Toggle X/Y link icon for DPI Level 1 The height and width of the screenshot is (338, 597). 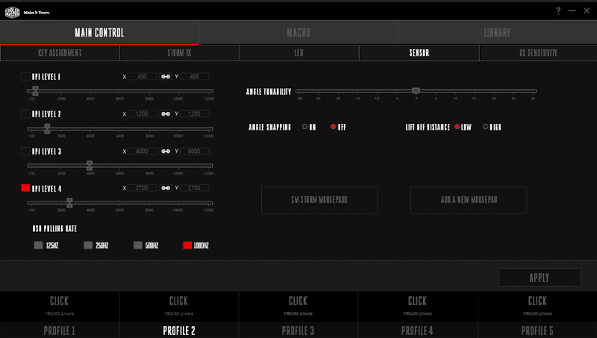(x=166, y=76)
